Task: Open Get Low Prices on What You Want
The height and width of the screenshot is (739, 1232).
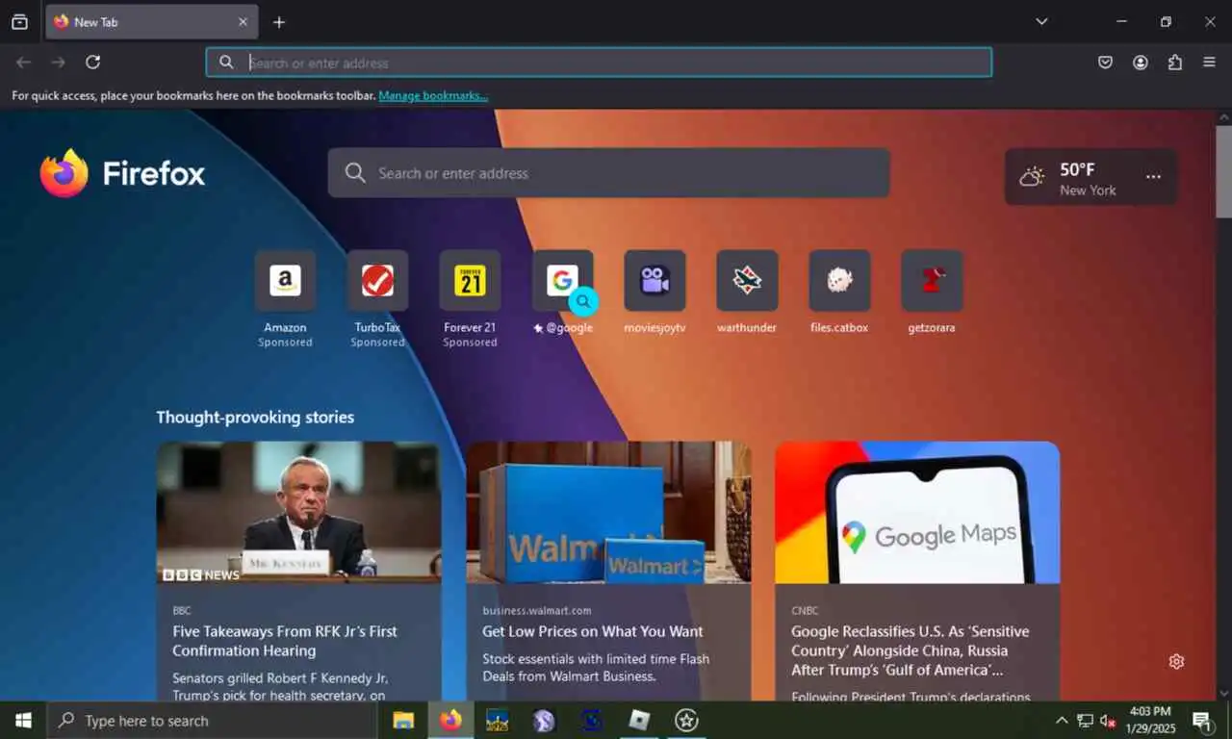Action: 593,631
